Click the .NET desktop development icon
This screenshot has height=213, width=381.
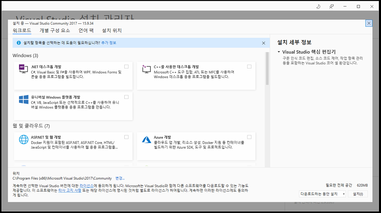pyautogui.click(x=24, y=69)
